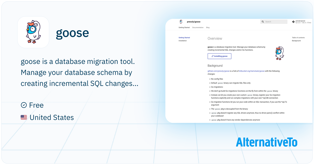Open the bitbucket.org/liamstask/goose link
Image resolution: width=314 pixels, height=165 pixels.
pyautogui.click(x=252, y=71)
